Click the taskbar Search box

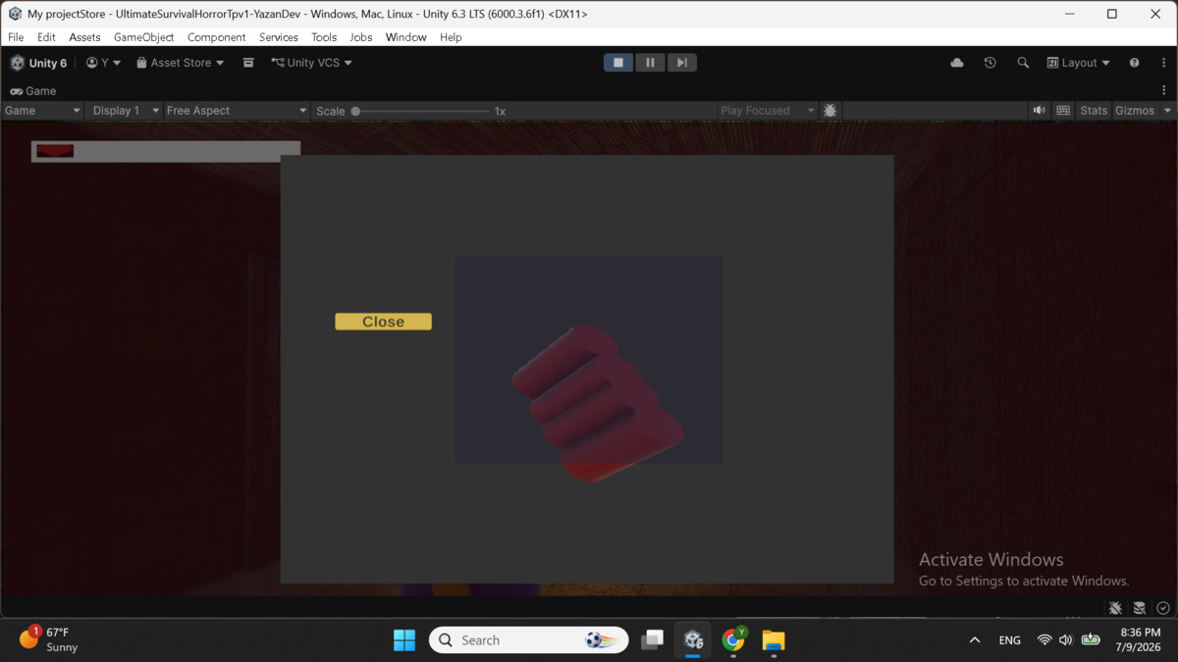[529, 640]
